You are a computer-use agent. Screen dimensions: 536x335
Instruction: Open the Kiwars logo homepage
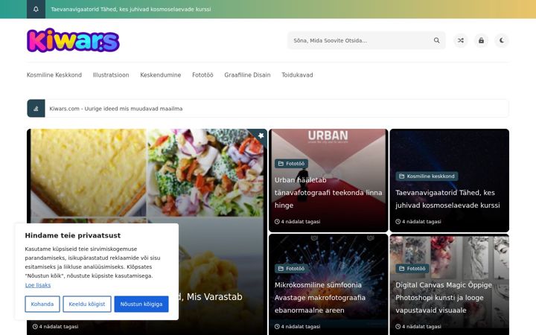pyautogui.click(x=73, y=40)
